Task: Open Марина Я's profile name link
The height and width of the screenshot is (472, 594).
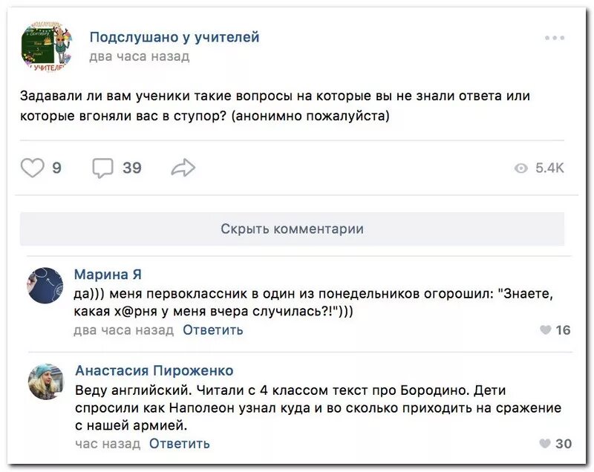Action: coord(108,275)
